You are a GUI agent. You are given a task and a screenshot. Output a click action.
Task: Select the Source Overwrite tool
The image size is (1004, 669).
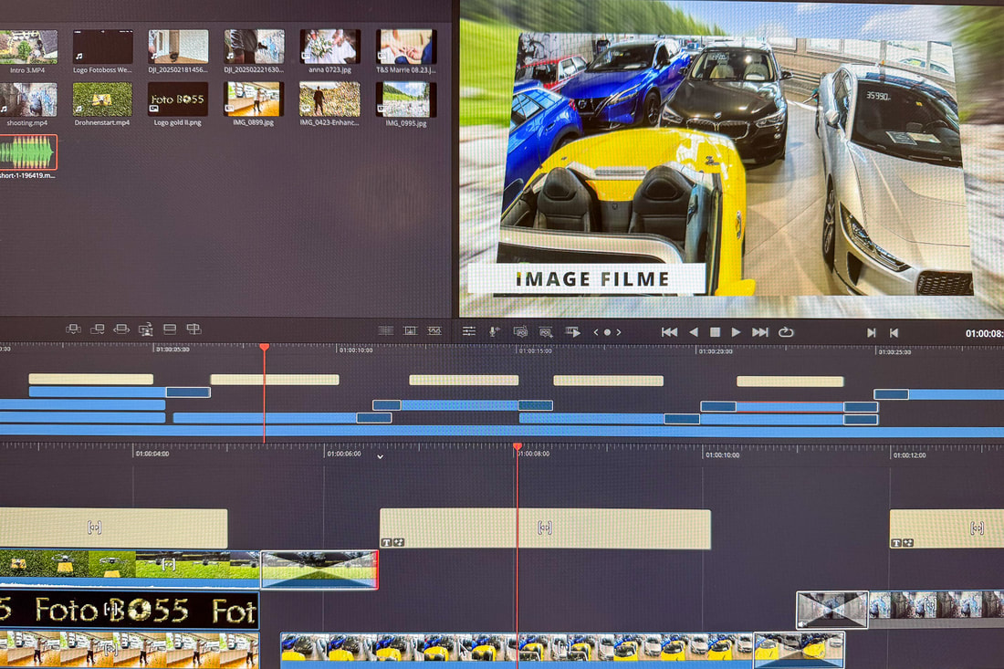click(x=193, y=329)
